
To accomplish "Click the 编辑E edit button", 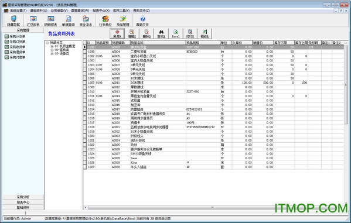I will (x=132, y=33).
